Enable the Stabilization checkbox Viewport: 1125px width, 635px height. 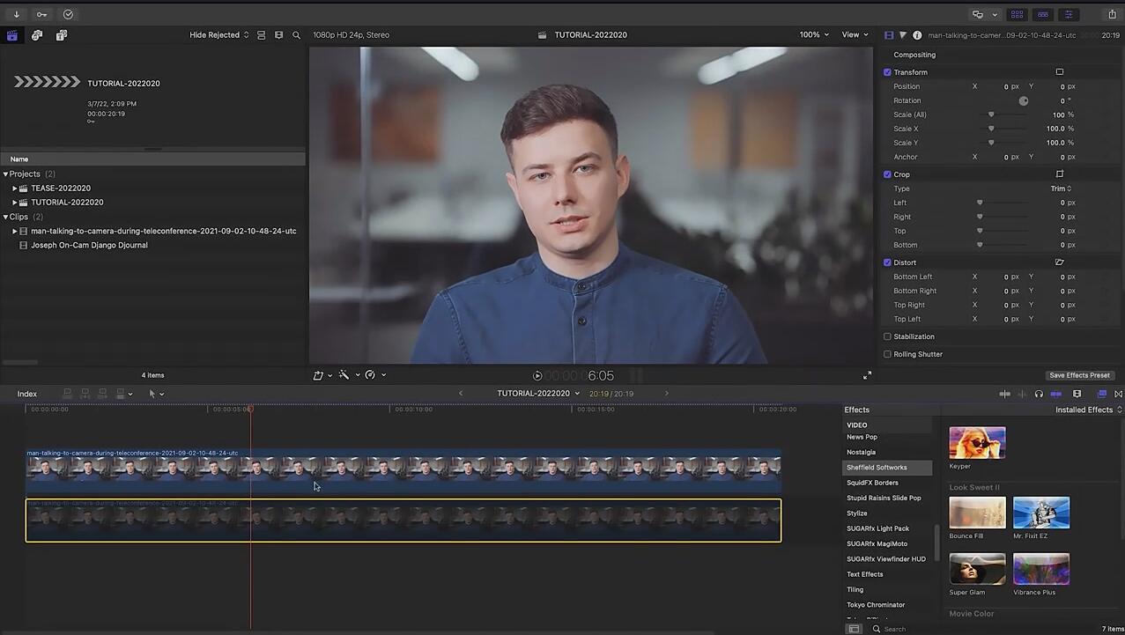click(x=887, y=336)
